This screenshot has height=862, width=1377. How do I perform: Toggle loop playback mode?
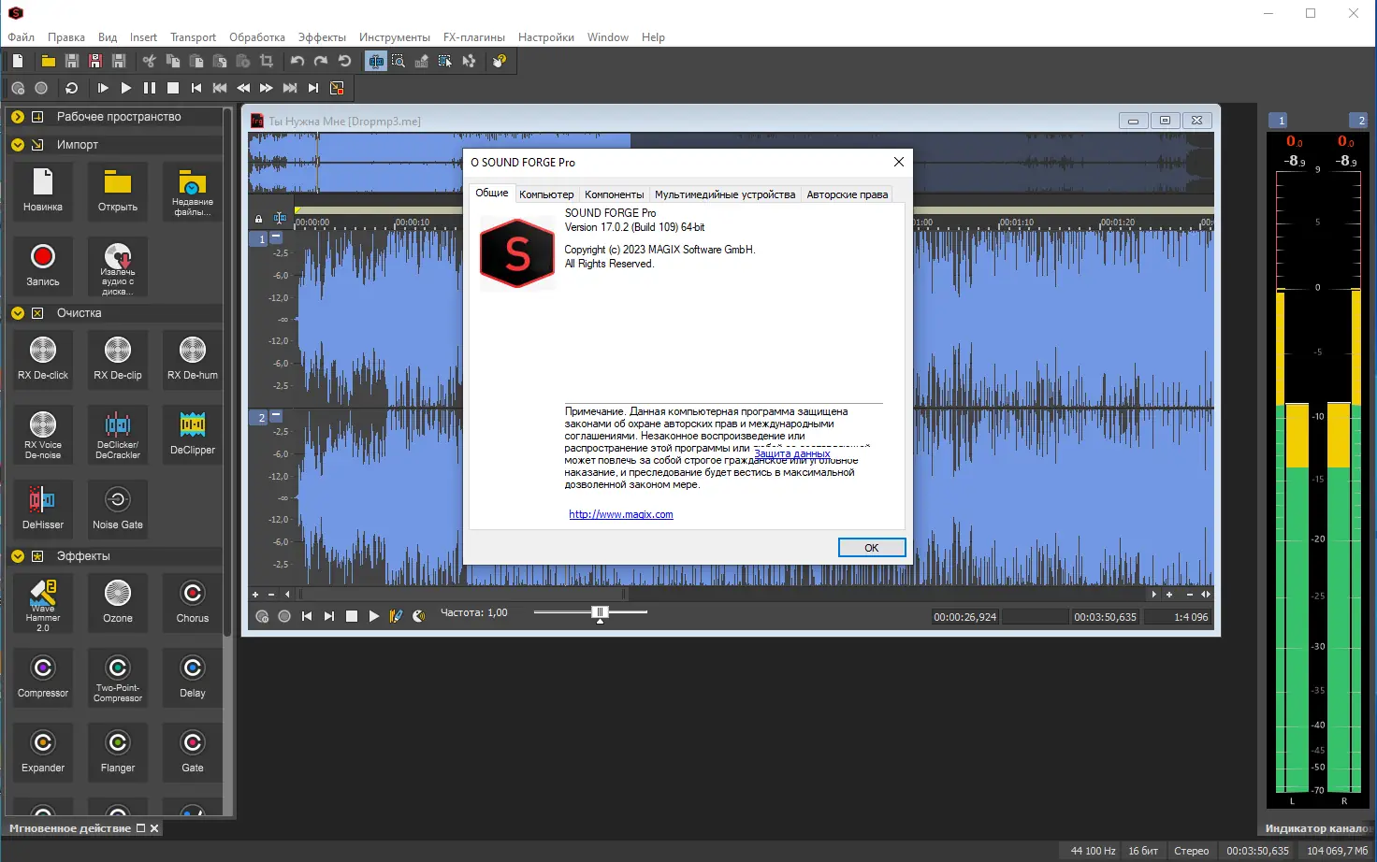(x=72, y=87)
